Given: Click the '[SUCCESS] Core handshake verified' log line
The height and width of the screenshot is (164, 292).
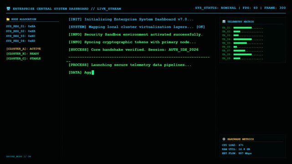Looking at the screenshot, I should coord(133,50).
